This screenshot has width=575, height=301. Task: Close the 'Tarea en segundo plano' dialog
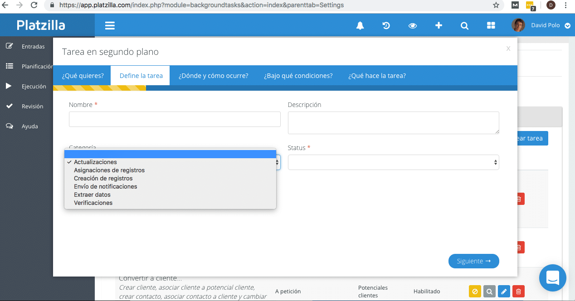tap(508, 49)
